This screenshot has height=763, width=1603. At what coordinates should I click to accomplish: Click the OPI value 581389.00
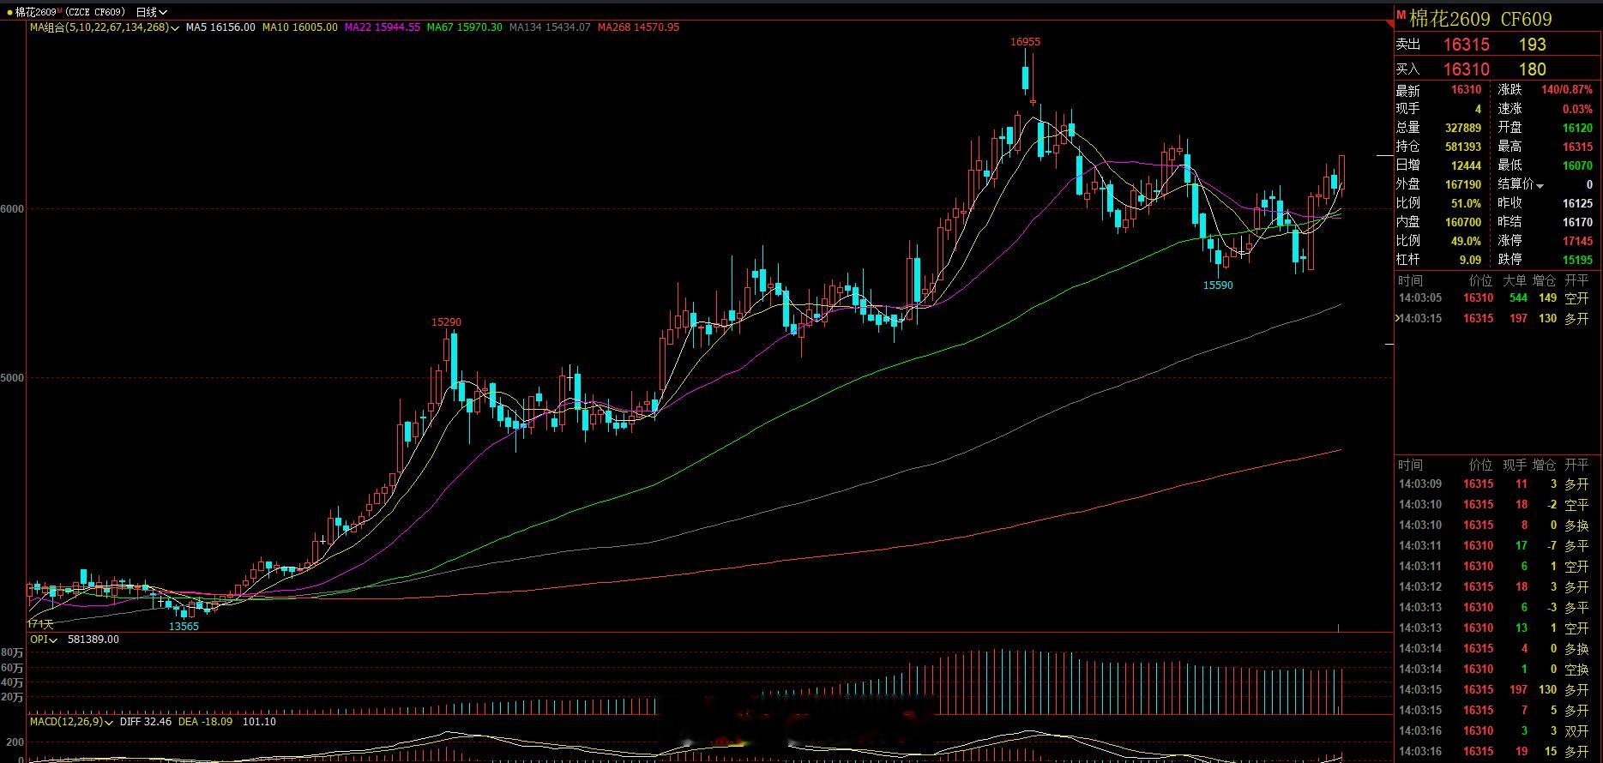click(x=93, y=640)
